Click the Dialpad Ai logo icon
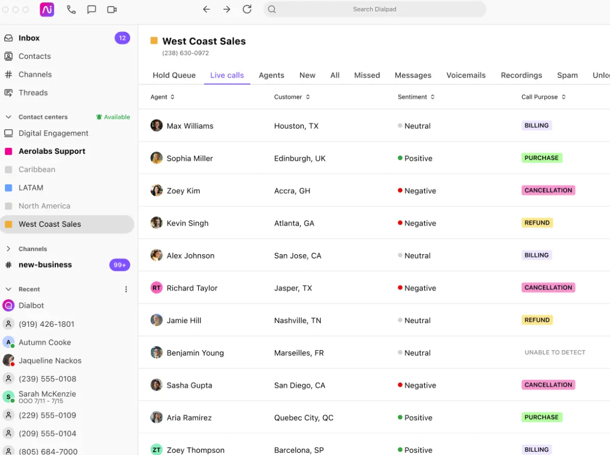This screenshot has height=455, width=610. 47,9
